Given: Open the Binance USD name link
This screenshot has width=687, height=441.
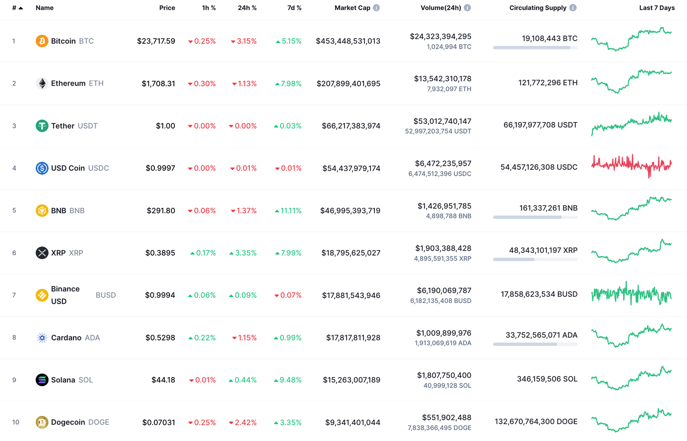Looking at the screenshot, I should (65, 295).
